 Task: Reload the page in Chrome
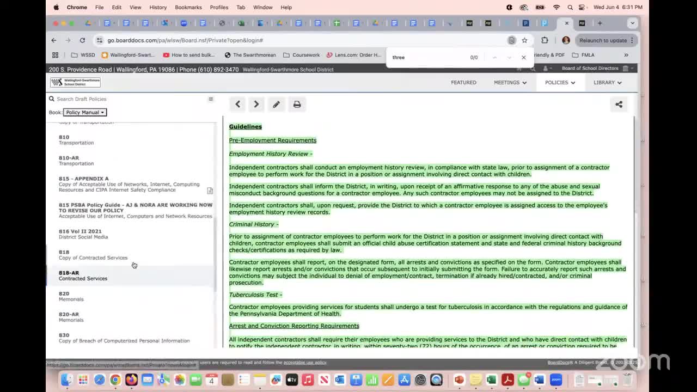(x=82, y=40)
